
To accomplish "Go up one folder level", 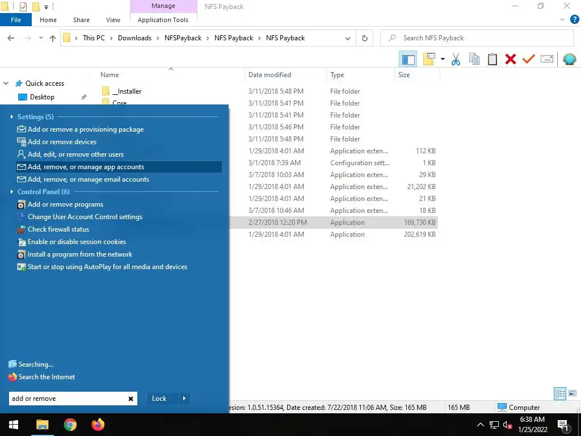I will pos(53,38).
